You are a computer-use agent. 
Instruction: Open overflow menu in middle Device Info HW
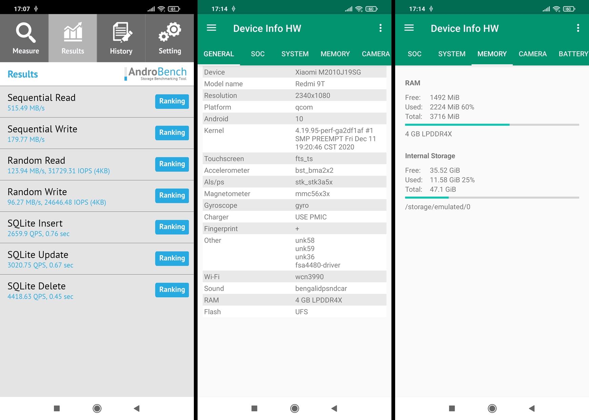[x=381, y=28]
